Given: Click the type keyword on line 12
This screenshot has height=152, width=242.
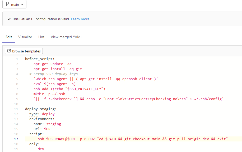Looking at the screenshot, I should point(34,114).
